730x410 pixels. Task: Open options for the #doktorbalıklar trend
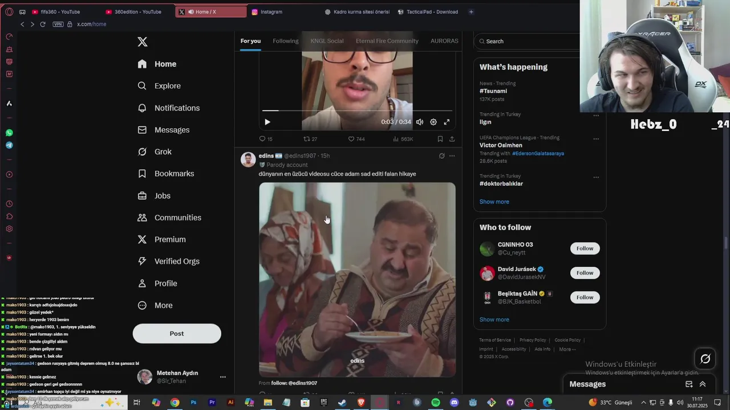click(x=596, y=177)
